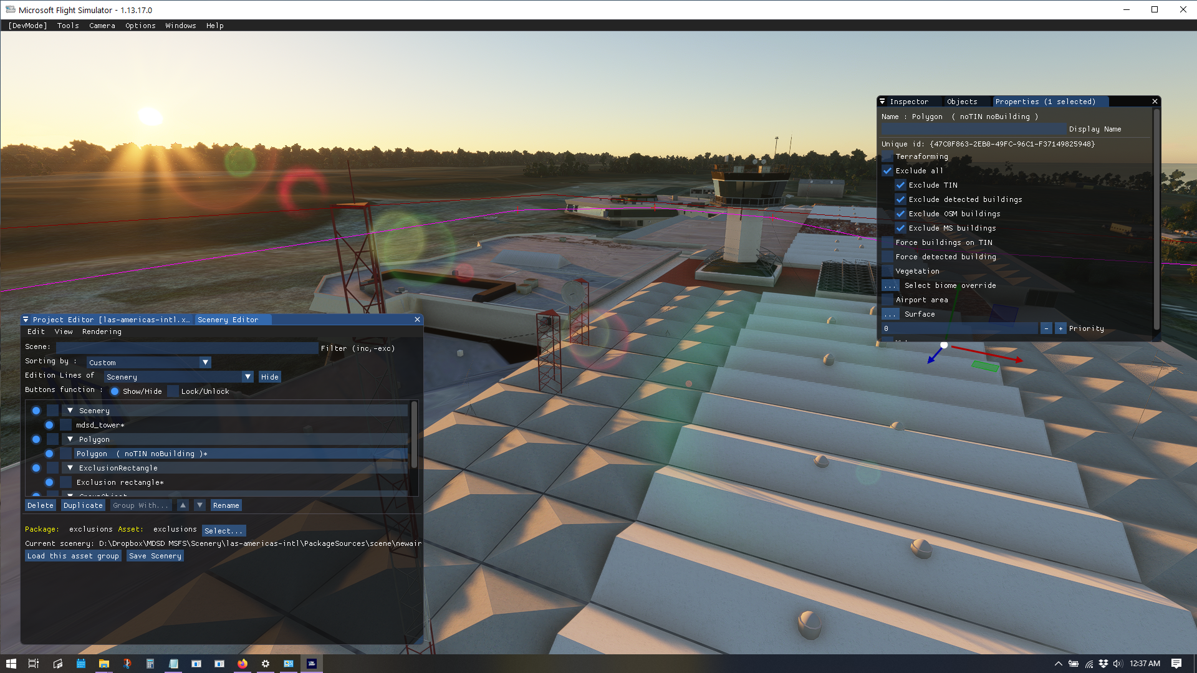Open the biome override ellipsis button
Viewport: 1197px width, 673px height.
tap(890, 285)
